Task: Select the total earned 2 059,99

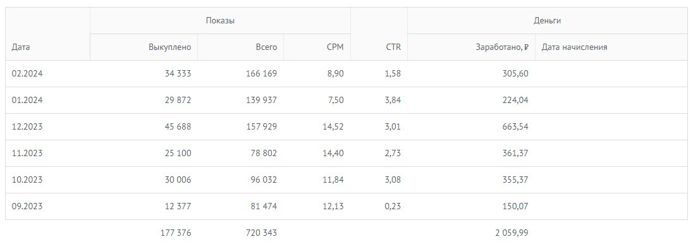Action: pyautogui.click(x=512, y=233)
